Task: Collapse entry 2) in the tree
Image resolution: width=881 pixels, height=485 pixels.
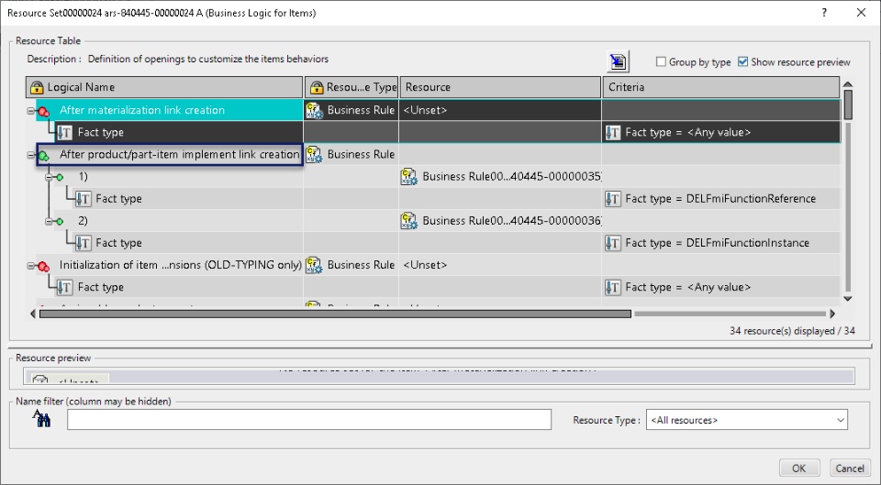Action: click(49, 222)
